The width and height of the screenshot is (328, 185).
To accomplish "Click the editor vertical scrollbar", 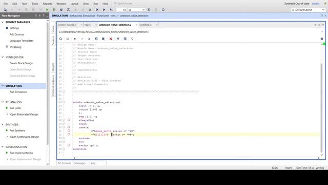I will click(321, 107).
